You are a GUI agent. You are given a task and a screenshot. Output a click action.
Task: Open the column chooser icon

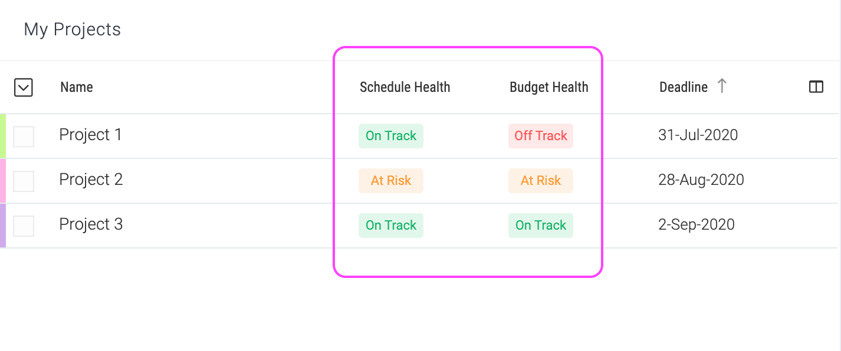point(816,87)
